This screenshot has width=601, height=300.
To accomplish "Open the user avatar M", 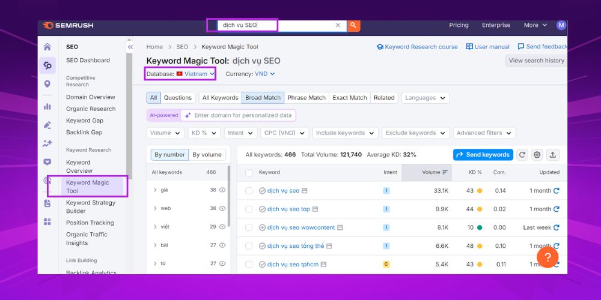I will click(561, 25).
